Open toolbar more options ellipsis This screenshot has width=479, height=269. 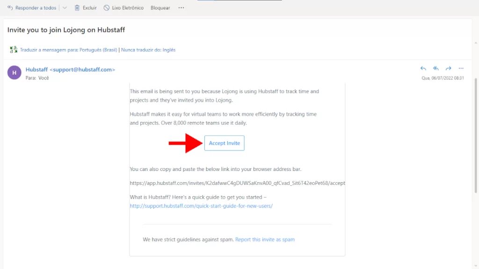(x=181, y=7)
